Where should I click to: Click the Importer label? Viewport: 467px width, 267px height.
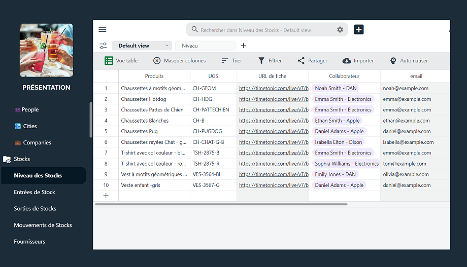(x=363, y=61)
